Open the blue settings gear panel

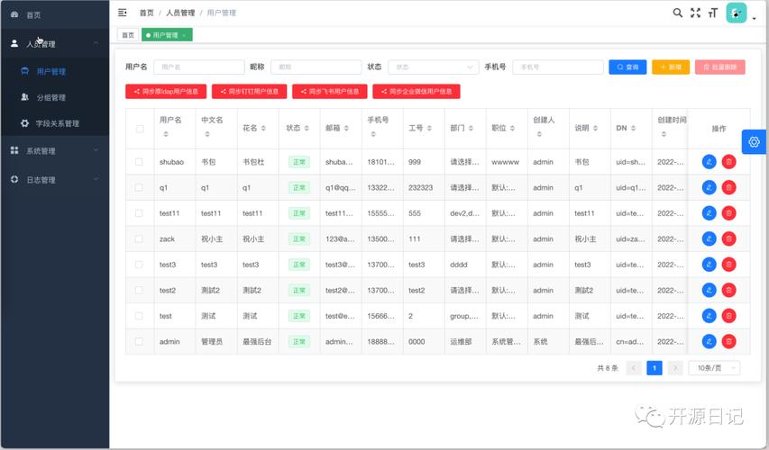[x=754, y=142]
